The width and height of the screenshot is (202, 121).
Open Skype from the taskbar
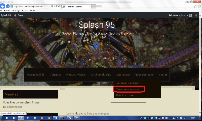56,118
